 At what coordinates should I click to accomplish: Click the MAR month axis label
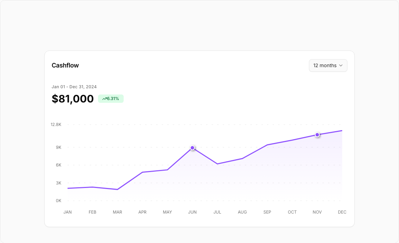point(117,212)
